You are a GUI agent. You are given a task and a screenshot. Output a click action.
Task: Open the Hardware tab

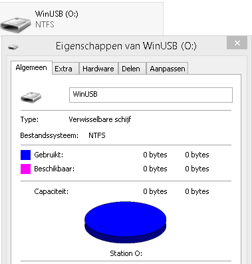pos(98,69)
